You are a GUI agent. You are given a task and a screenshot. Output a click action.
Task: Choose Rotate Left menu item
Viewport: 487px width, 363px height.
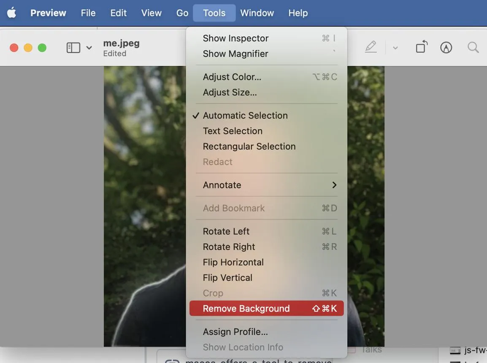click(266, 231)
